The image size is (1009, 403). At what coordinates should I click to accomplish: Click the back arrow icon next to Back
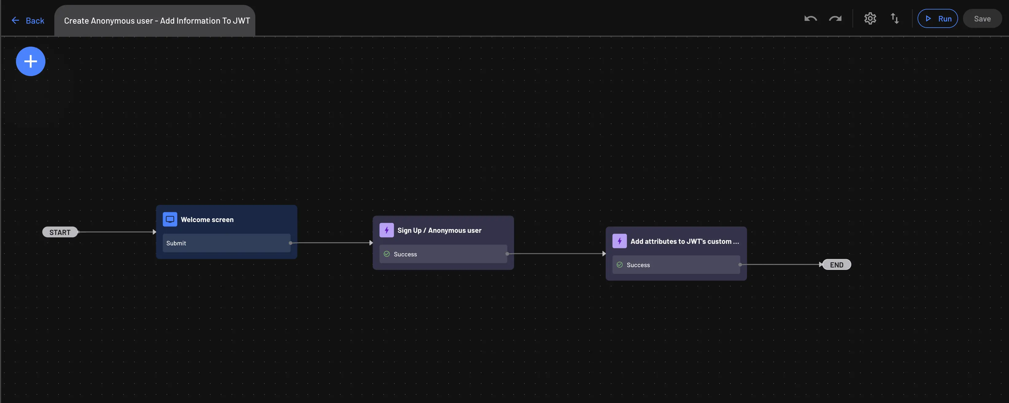16,20
